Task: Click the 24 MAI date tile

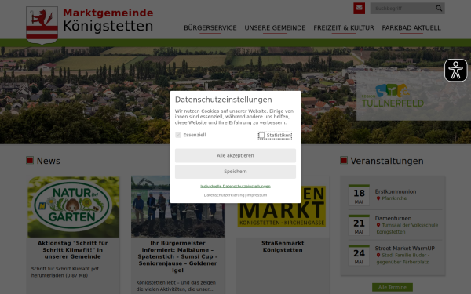Action: 359,255
